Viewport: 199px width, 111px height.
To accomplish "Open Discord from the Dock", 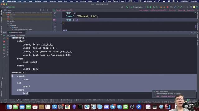I will (106, 107).
